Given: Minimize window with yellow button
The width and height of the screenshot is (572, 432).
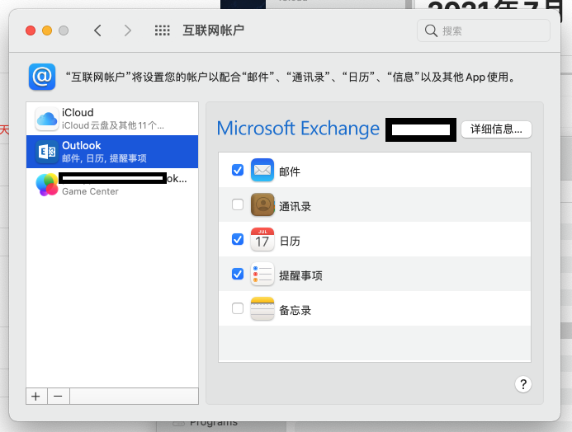Looking at the screenshot, I should click(47, 31).
